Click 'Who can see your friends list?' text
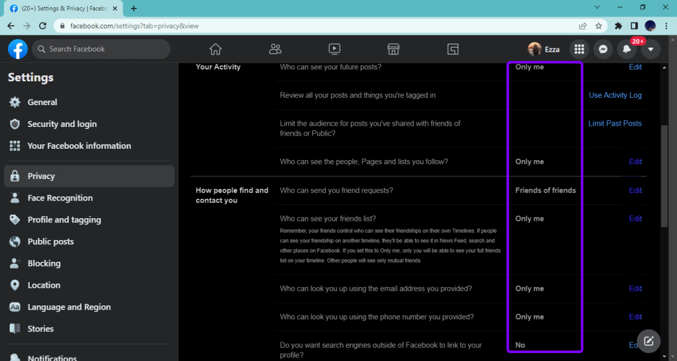This screenshot has height=361, width=677. [328, 218]
